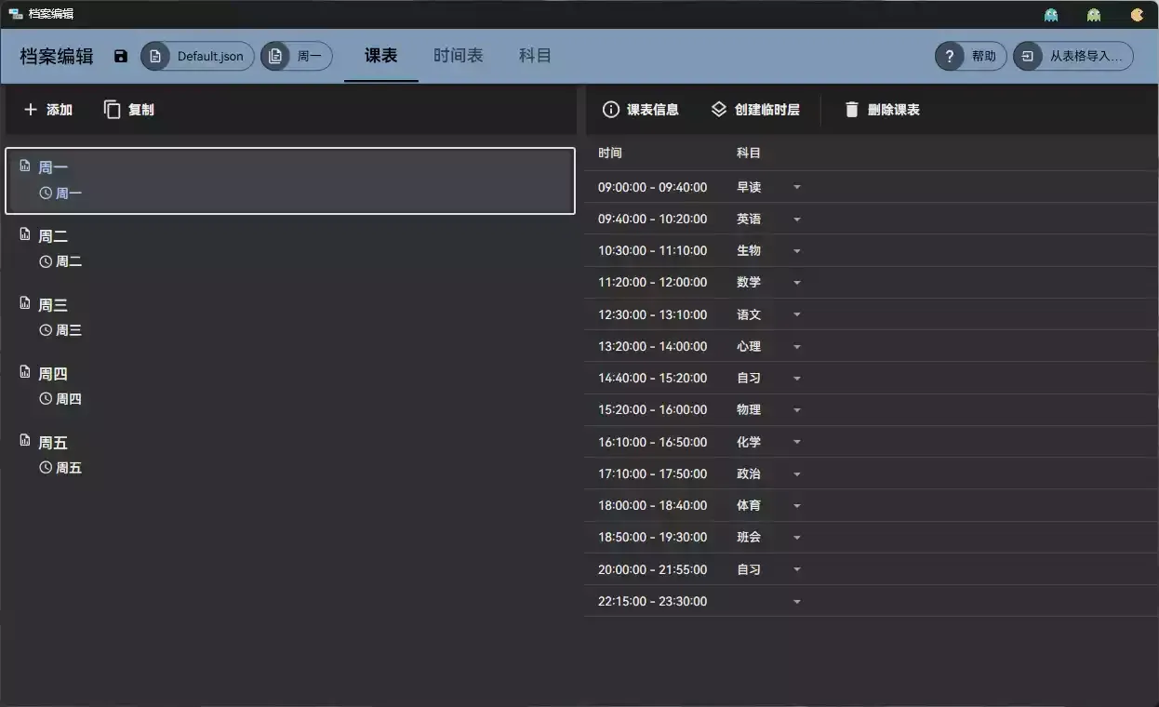Click the 帮助 button

coord(971,56)
